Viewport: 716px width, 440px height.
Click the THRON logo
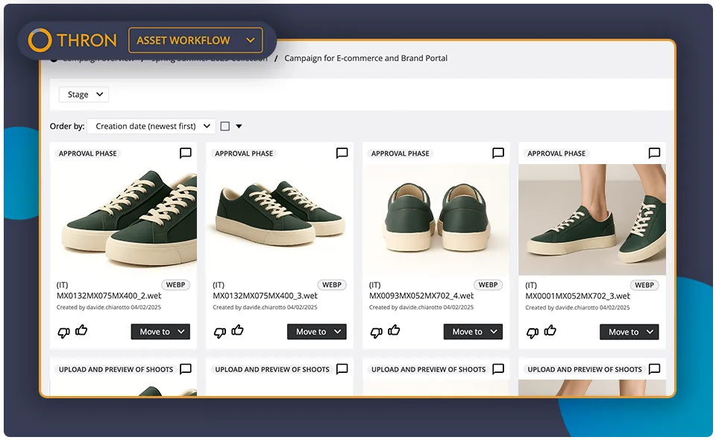click(x=72, y=40)
